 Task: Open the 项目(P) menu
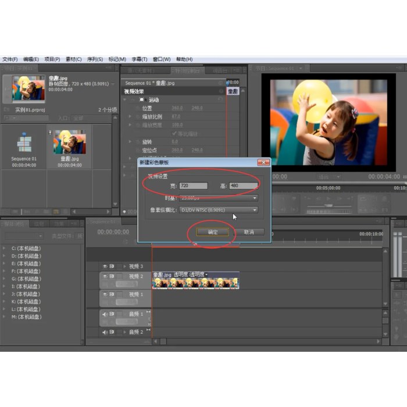(52, 59)
